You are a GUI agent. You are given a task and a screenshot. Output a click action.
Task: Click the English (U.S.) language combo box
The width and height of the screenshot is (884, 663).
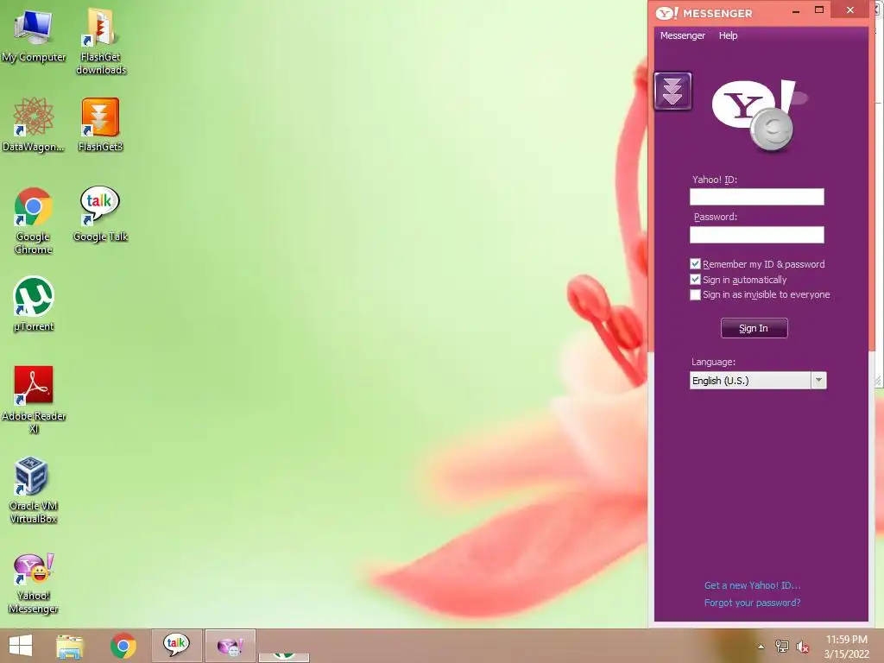(758, 381)
